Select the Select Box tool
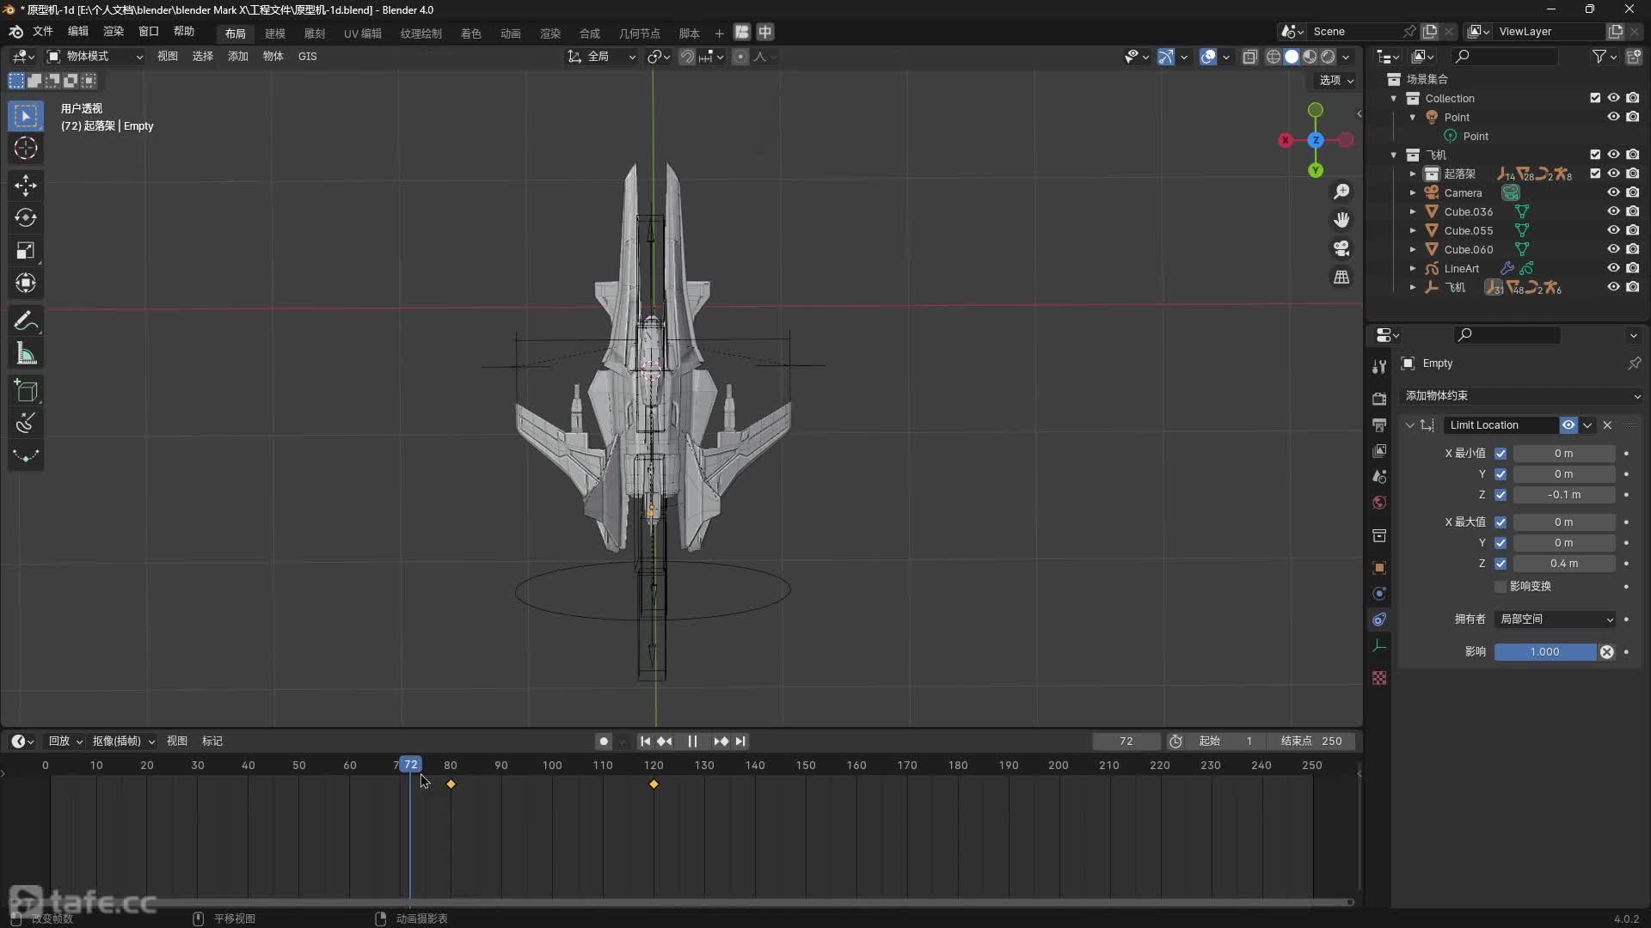Viewport: 1651px width, 928px height. click(26, 115)
